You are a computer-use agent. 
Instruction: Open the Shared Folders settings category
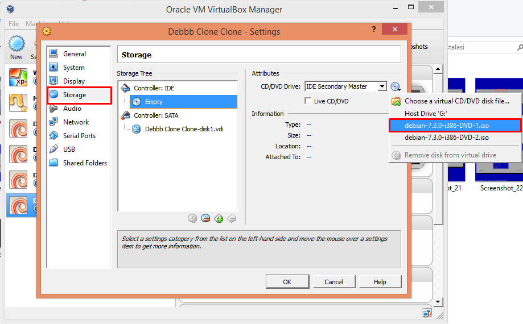coord(79,163)
